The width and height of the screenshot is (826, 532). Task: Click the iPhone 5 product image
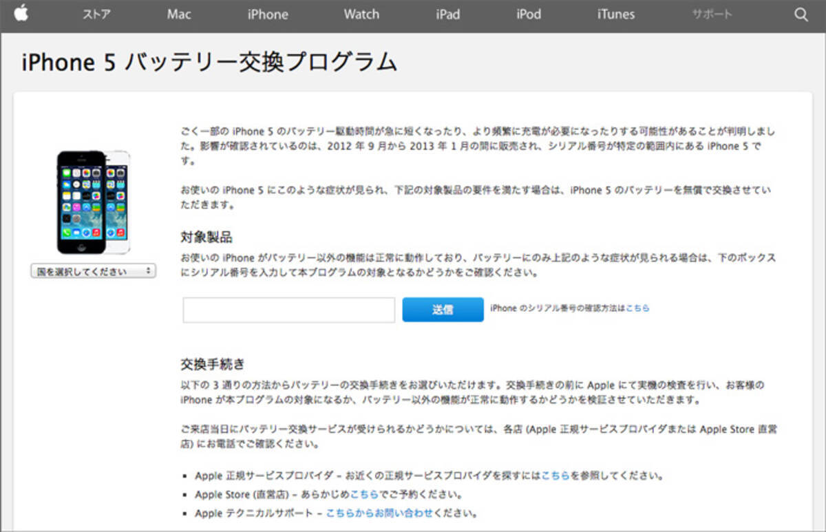(93, 202)
